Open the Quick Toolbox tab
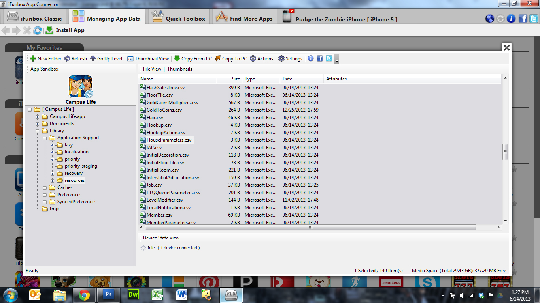This screenshot has width=540, height=303. 179,18
